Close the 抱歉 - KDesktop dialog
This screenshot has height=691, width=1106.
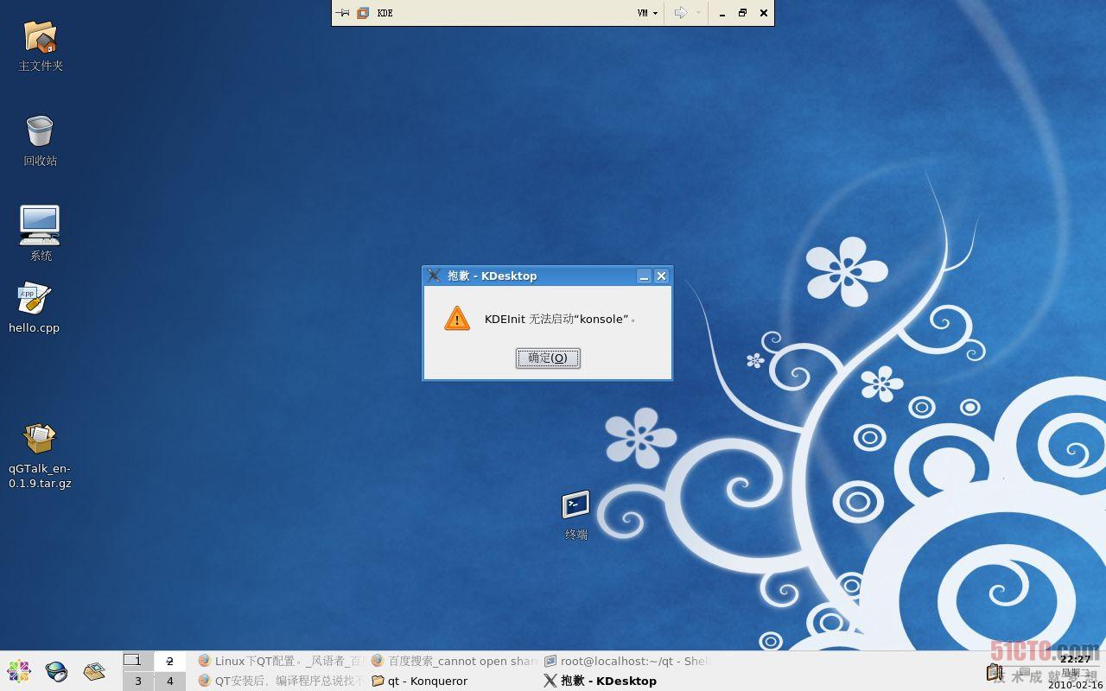coord(661,276)
